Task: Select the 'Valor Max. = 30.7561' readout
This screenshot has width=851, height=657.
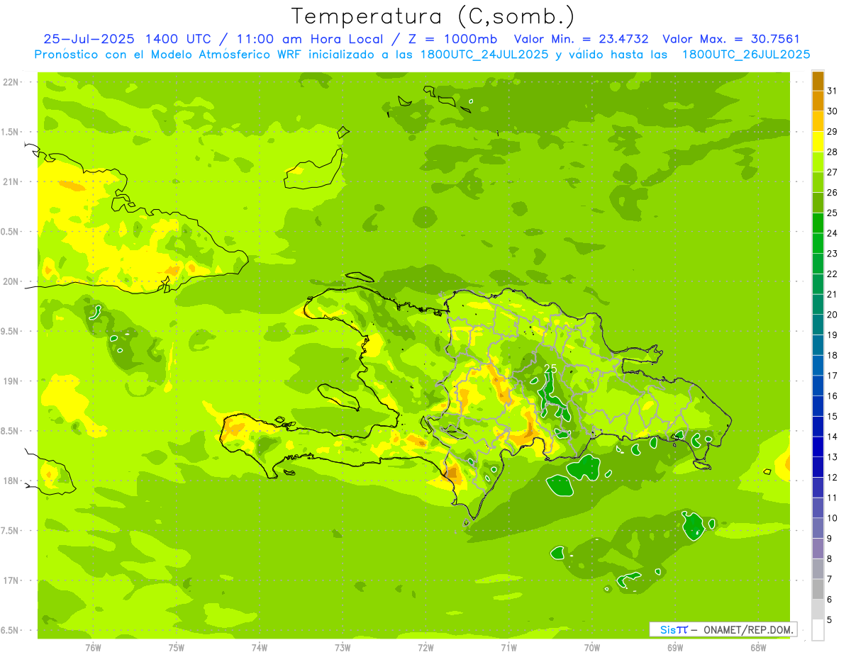Action: click(x=730, y=39)
